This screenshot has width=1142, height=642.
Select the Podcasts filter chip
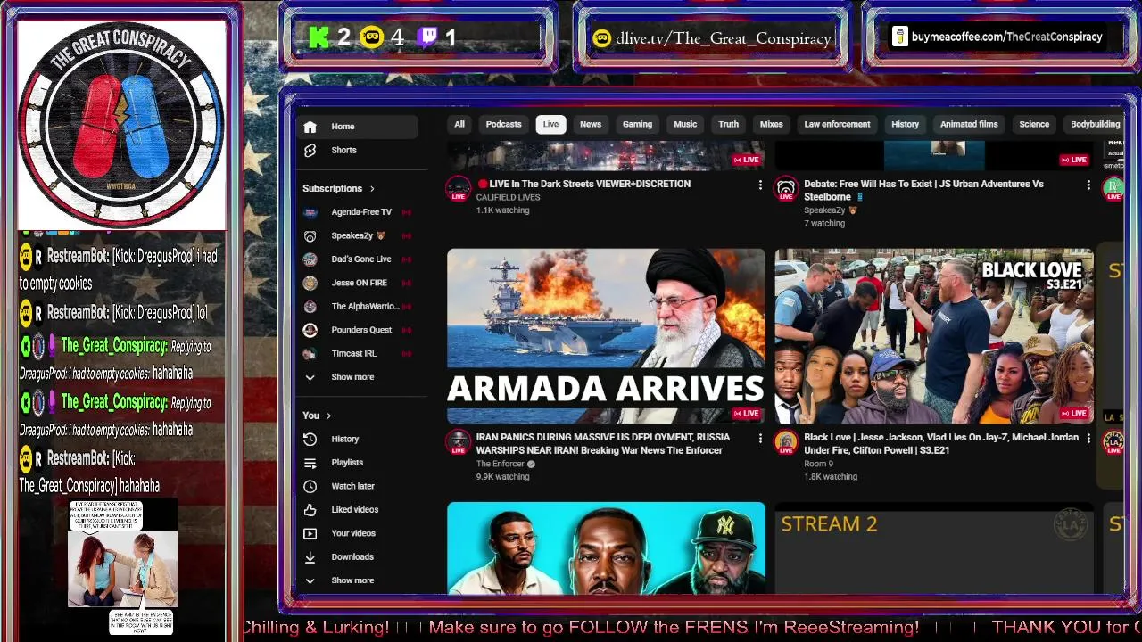pyautogui.click(x=503, y=124)
